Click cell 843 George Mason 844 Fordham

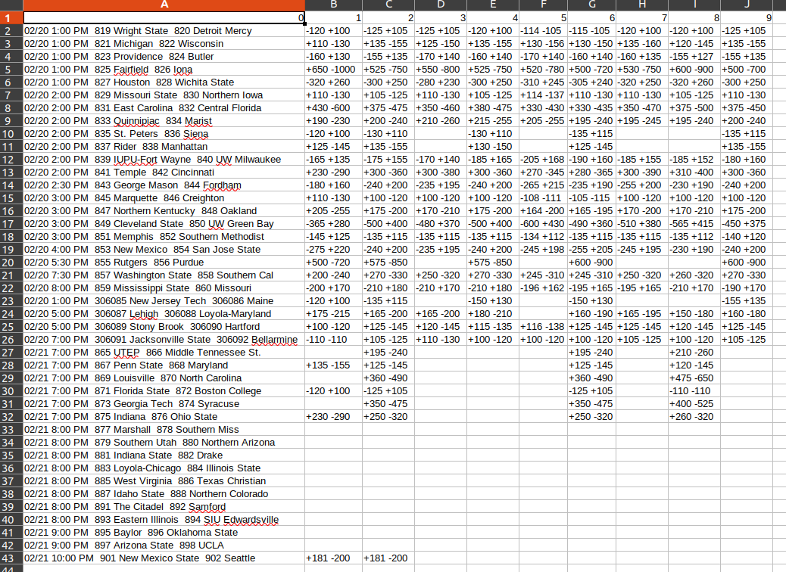tap(164, 185)
